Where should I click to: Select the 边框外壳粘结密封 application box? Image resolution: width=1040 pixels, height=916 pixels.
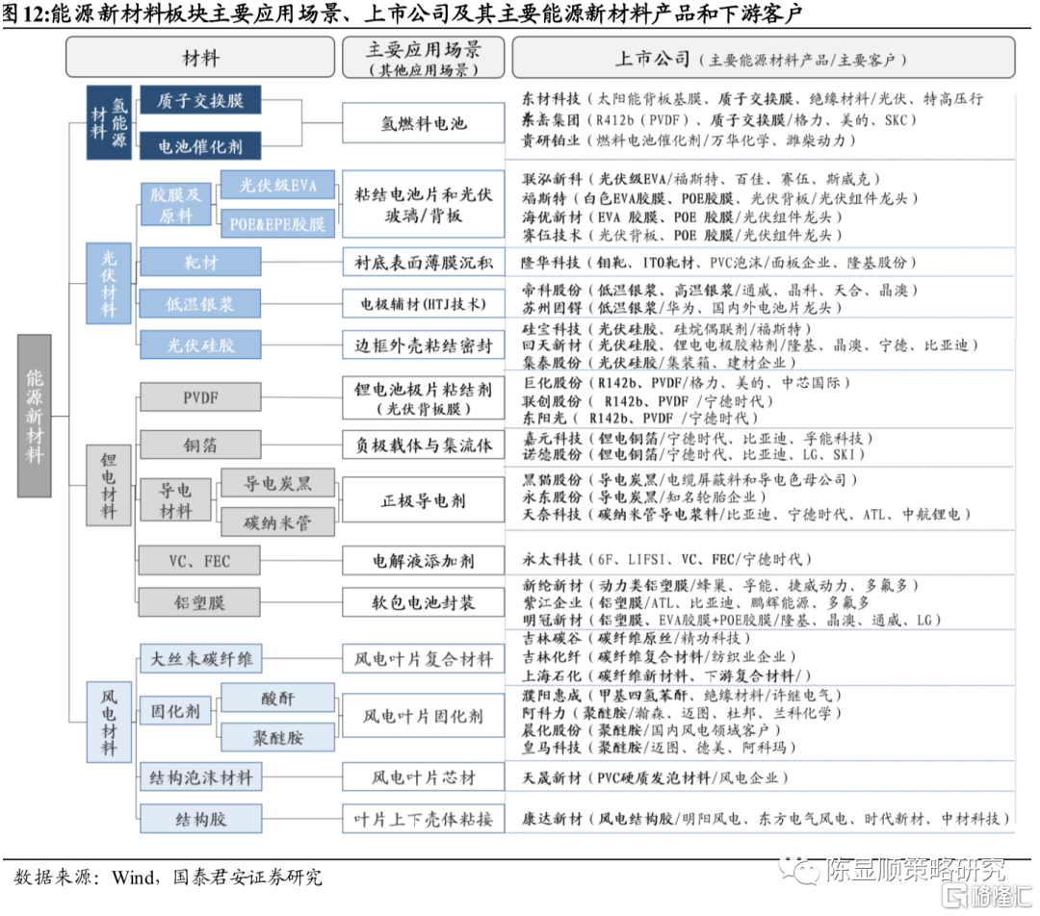[423, 344]
